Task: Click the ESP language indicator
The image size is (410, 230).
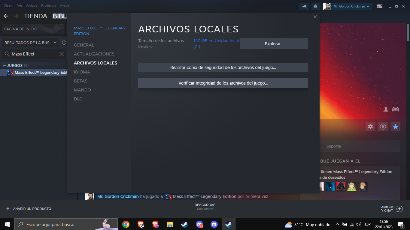Action: (x=368, y=224)
